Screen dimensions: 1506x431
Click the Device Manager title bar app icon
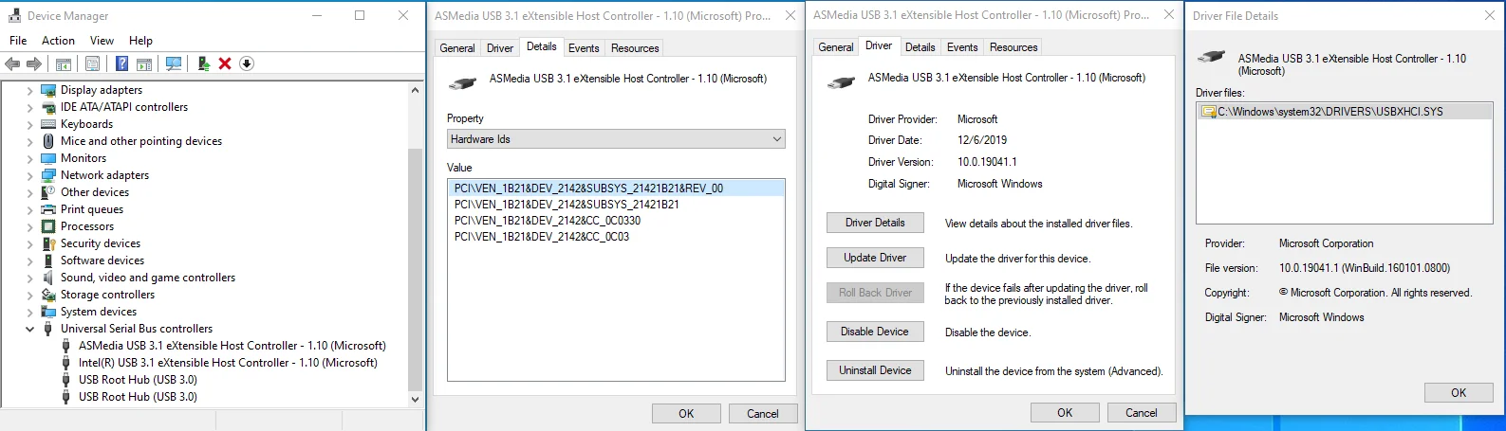(14, 15)
